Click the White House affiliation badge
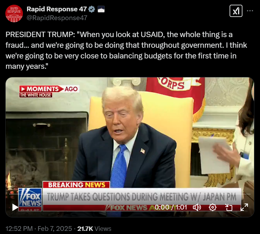The image size is (260, 234). click(101, 9)
